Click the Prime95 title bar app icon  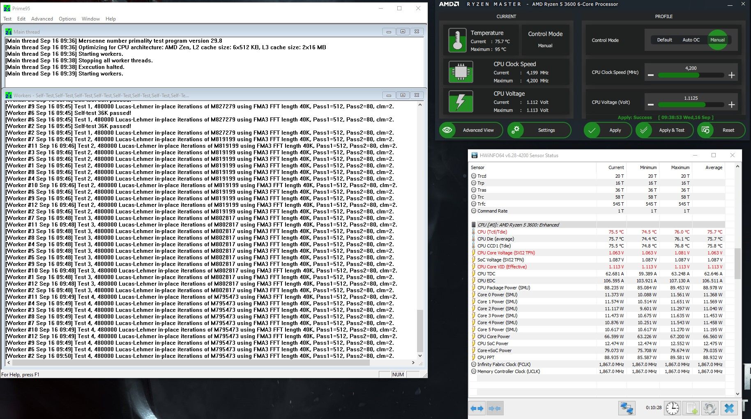click(x=7, y=8)
